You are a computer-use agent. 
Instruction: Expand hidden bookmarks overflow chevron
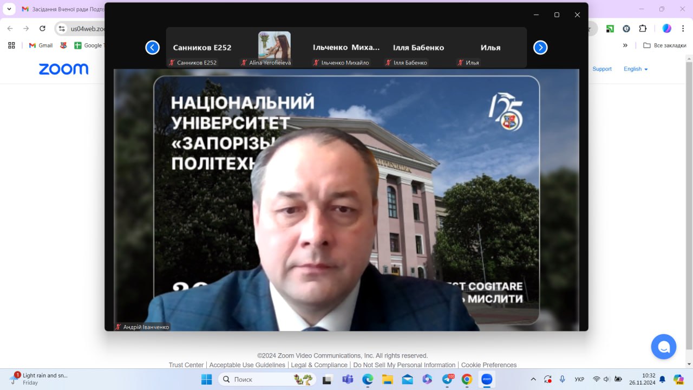[625, 45]
